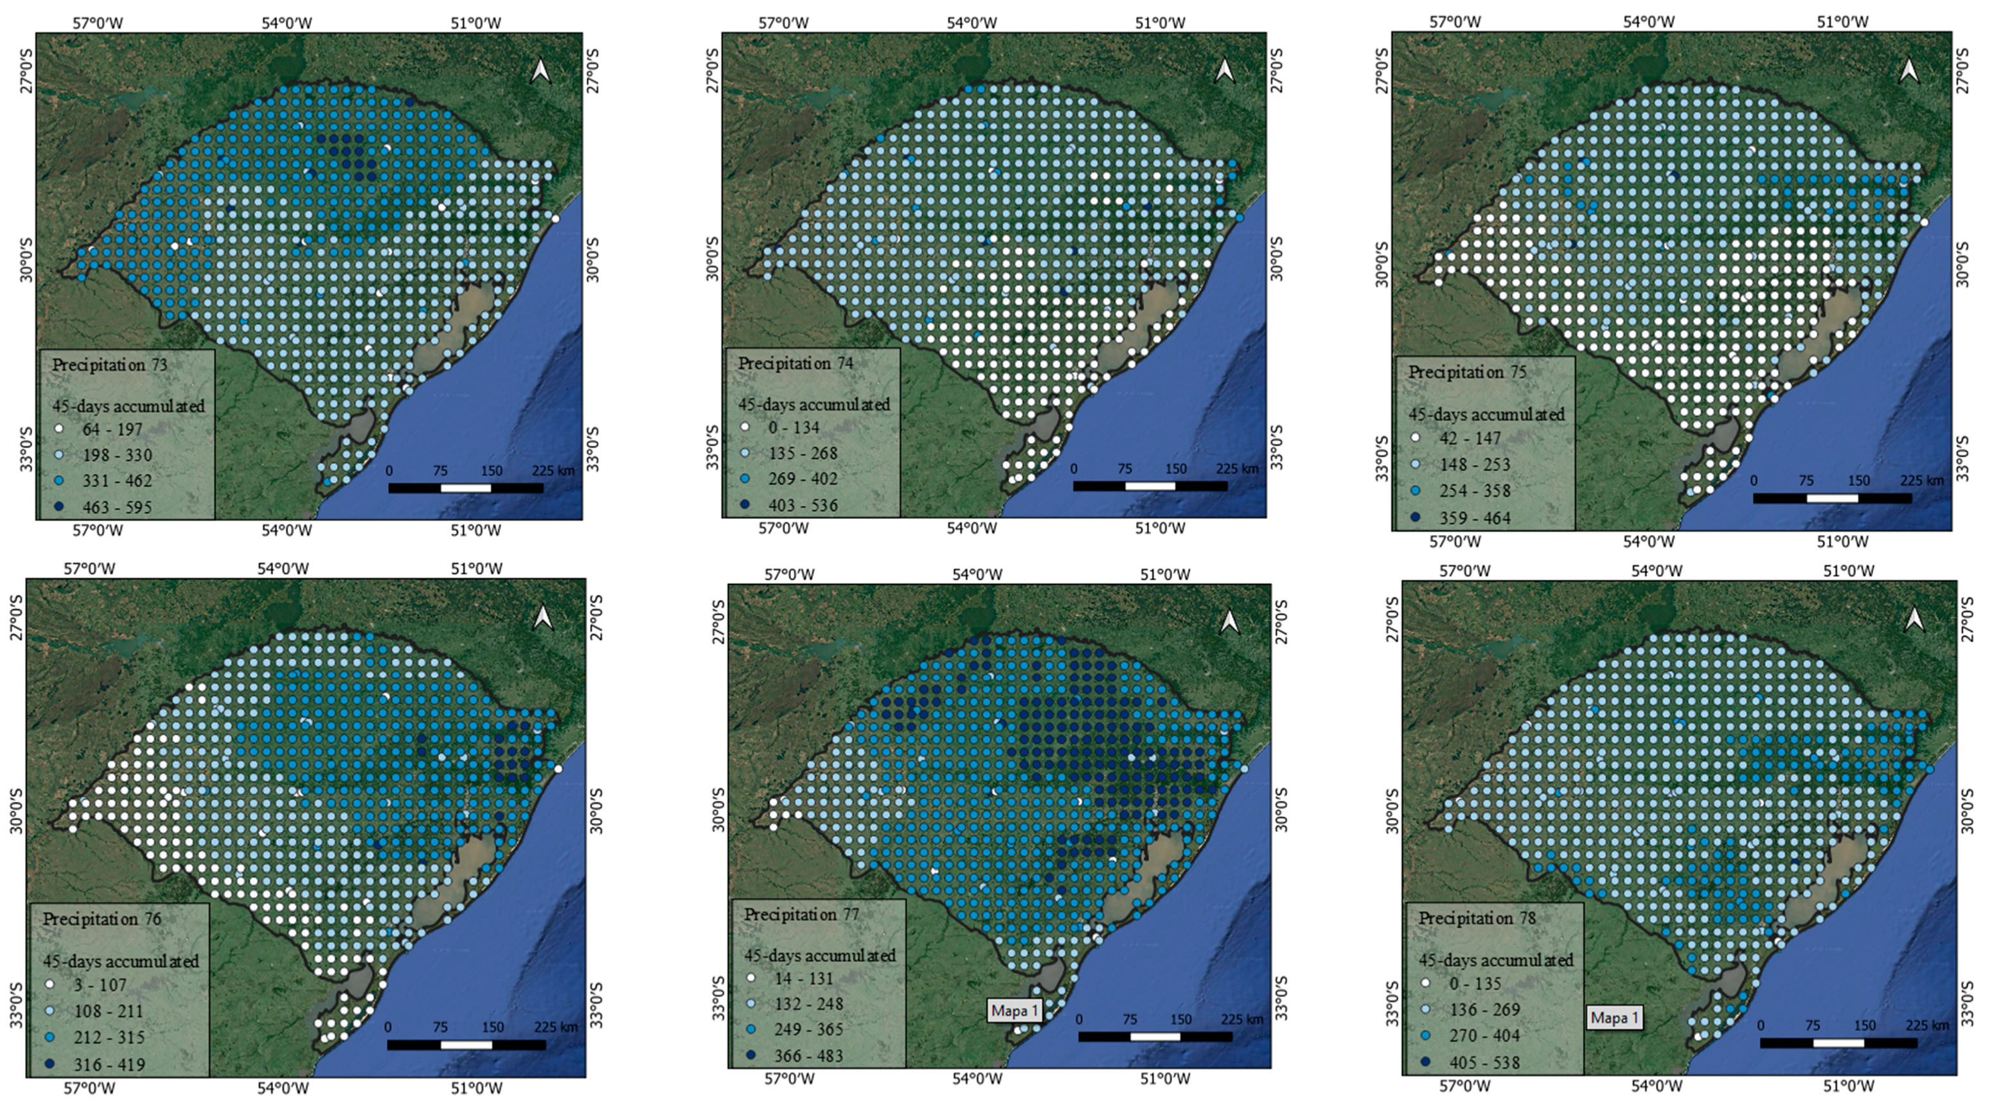
Task: Click north arrow on Precipitation 77 map
Action: pos(1229,622)
